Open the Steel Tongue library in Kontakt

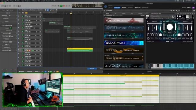click(x=124, y=20)
